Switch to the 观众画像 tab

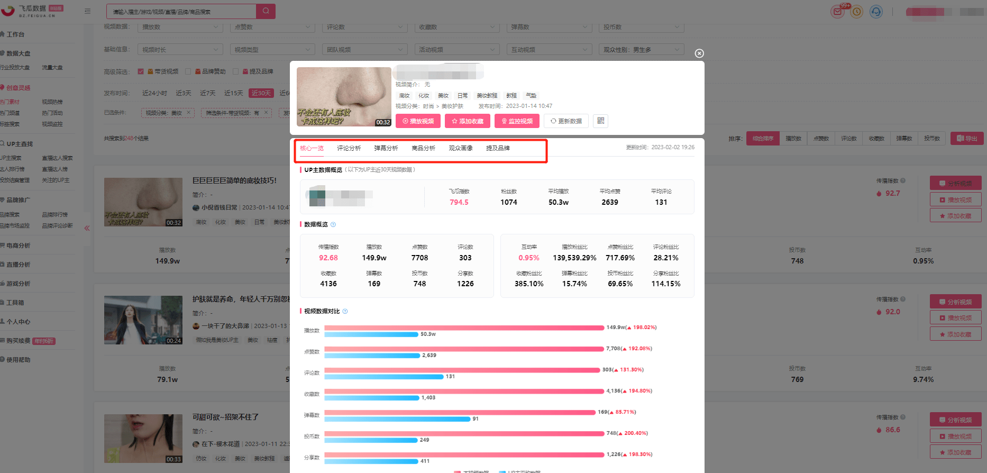click(461, 148)
